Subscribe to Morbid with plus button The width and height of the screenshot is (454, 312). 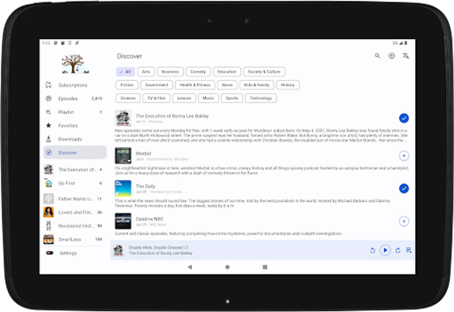point(404,156)
